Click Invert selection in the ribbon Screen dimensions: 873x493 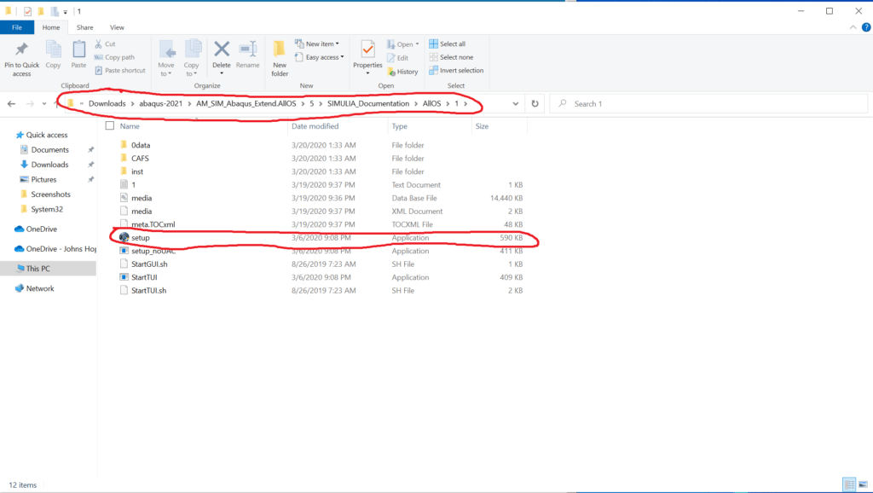[456, 71]
